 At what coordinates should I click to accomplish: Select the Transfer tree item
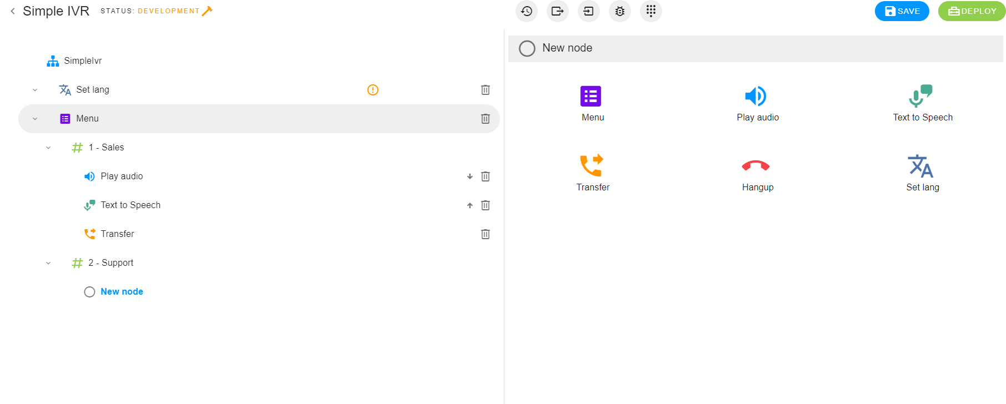pyautogui.click(x=117, y=234)
